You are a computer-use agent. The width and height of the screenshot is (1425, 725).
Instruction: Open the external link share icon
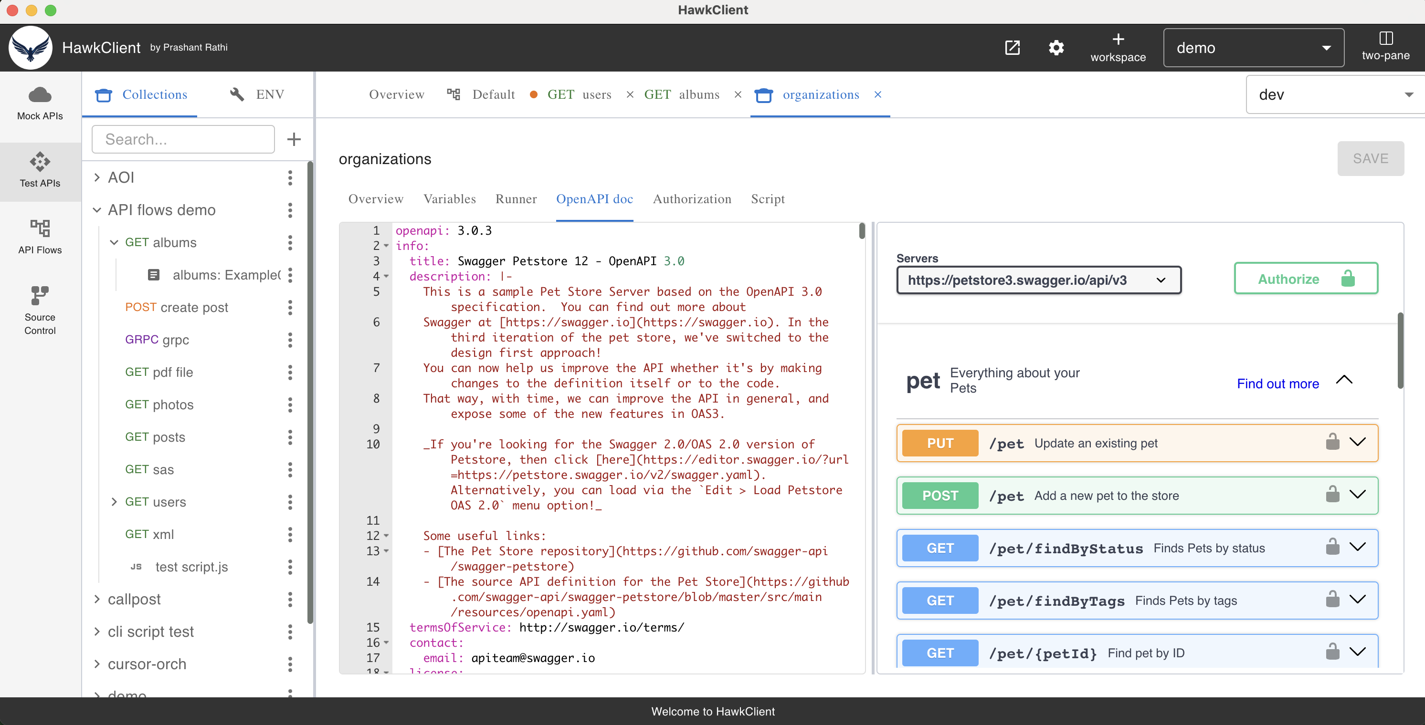pyautogui.click(x=1013, y=48)
